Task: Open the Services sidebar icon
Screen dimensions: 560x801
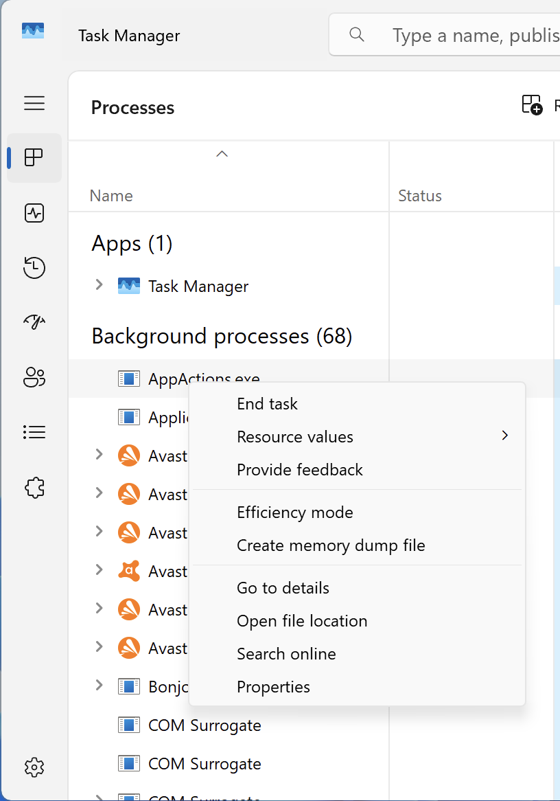Action: click(x=34, y=488)
